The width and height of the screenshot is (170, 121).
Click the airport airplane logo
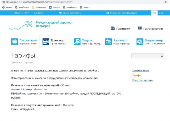[21, 26]
